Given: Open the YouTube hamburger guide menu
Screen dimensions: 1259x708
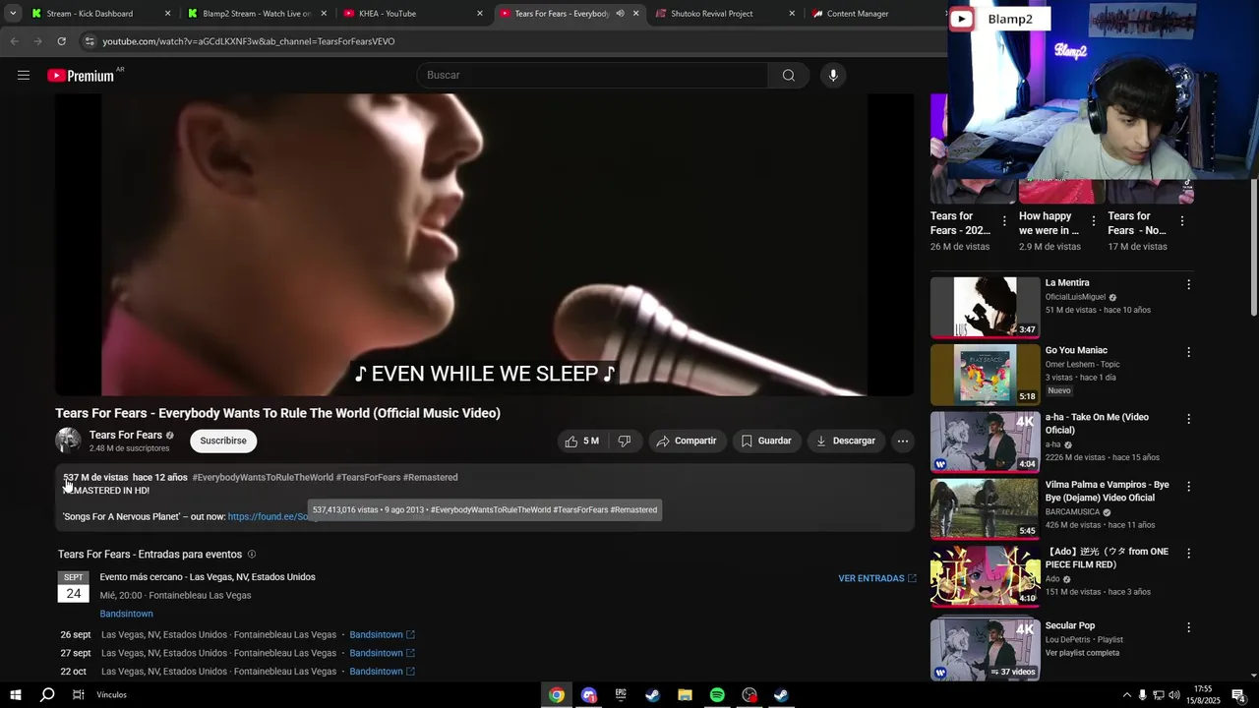Looking at the screenshot, I should [x=24, y=76].
